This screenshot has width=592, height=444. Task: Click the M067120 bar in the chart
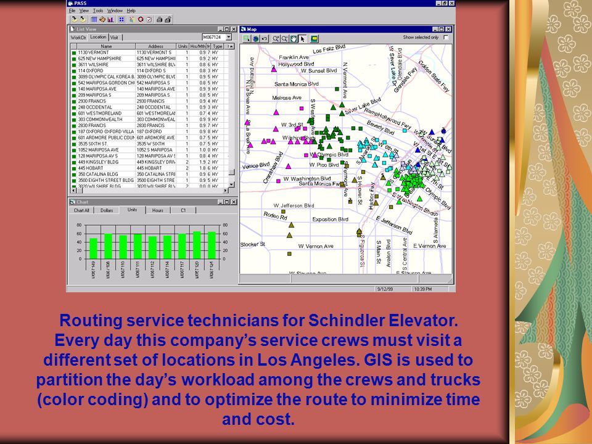[x=197, y=245]
